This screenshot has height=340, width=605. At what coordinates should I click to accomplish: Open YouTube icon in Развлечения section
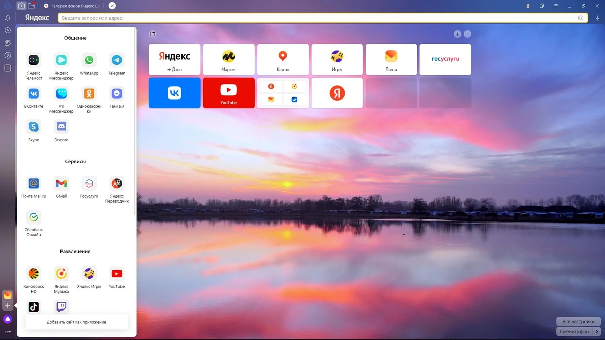point(117,274)
